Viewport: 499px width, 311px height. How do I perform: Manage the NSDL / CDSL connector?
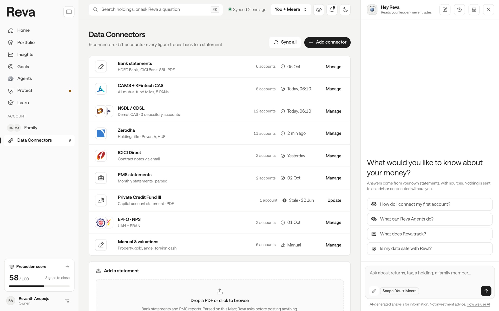333,111
